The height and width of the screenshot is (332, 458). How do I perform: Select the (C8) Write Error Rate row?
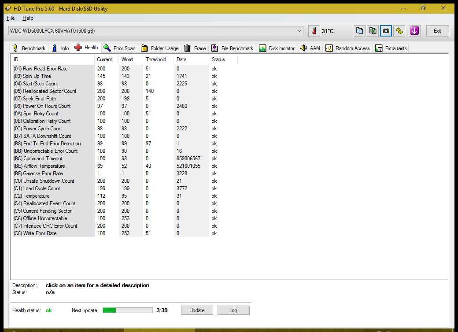125,233
